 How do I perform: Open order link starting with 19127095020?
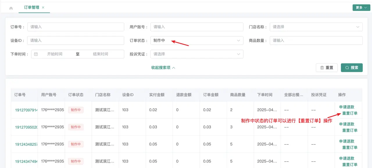tap(26, 127)
